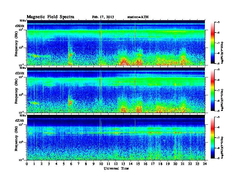This screenshot has height=188, width=244.
Task: Click hour "3" on the time axis
Action: click(x=49, y=164)
